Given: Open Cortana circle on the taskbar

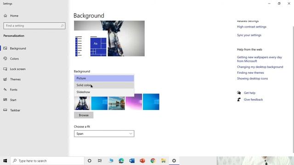Looking at the screenshot, I should point(90,161).
